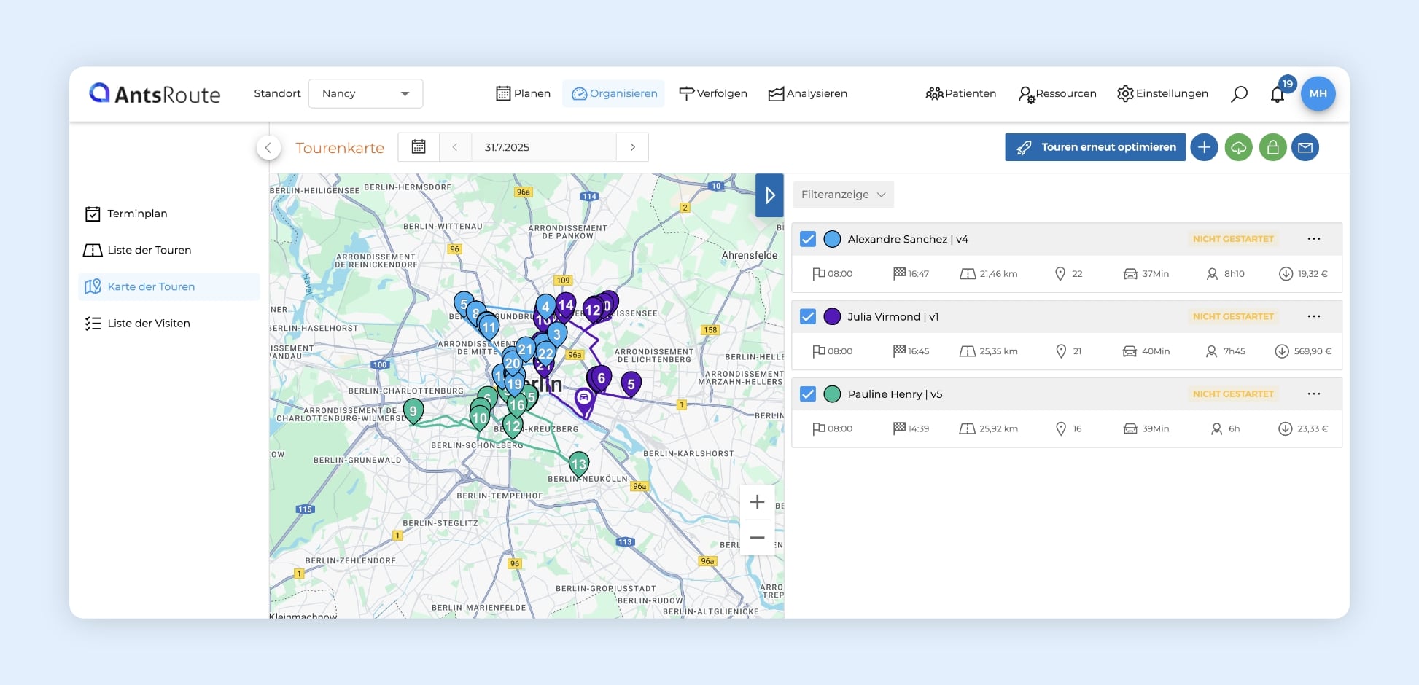Click Touren erneut optimieren button
Screen dimensions: 1419x685
click(x=1095, y=147)
